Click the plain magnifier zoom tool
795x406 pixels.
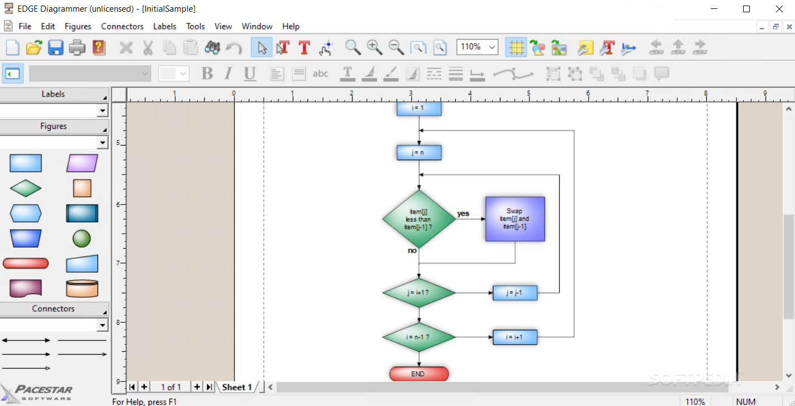(353, 47)
